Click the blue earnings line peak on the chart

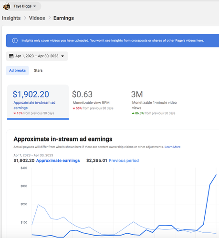(216, 175)
